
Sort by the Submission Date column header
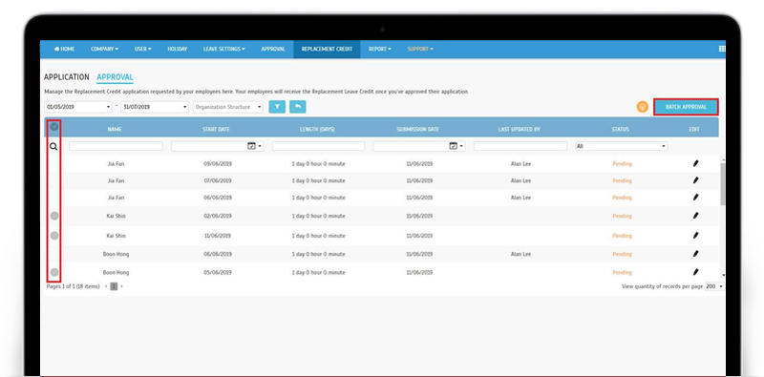[417, 129]
